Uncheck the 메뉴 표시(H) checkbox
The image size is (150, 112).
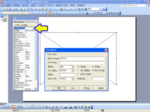coord(93,70)
